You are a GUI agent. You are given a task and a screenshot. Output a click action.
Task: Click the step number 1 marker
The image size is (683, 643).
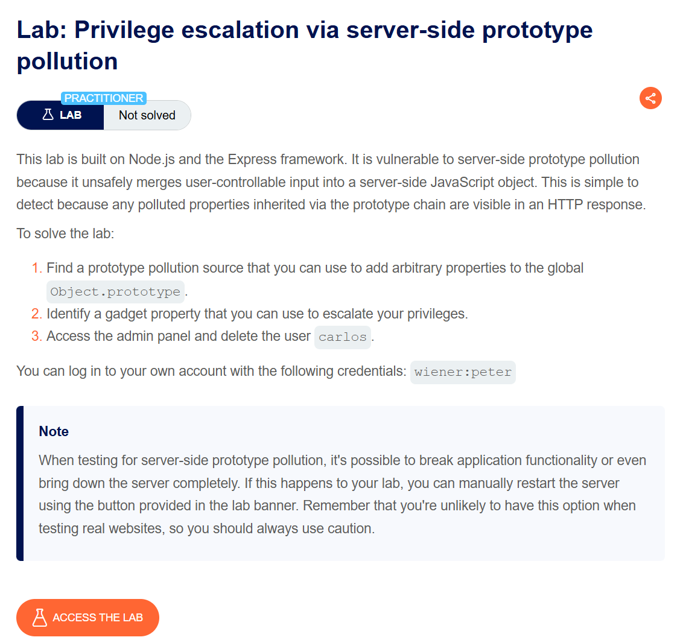(x=37, y=268)
